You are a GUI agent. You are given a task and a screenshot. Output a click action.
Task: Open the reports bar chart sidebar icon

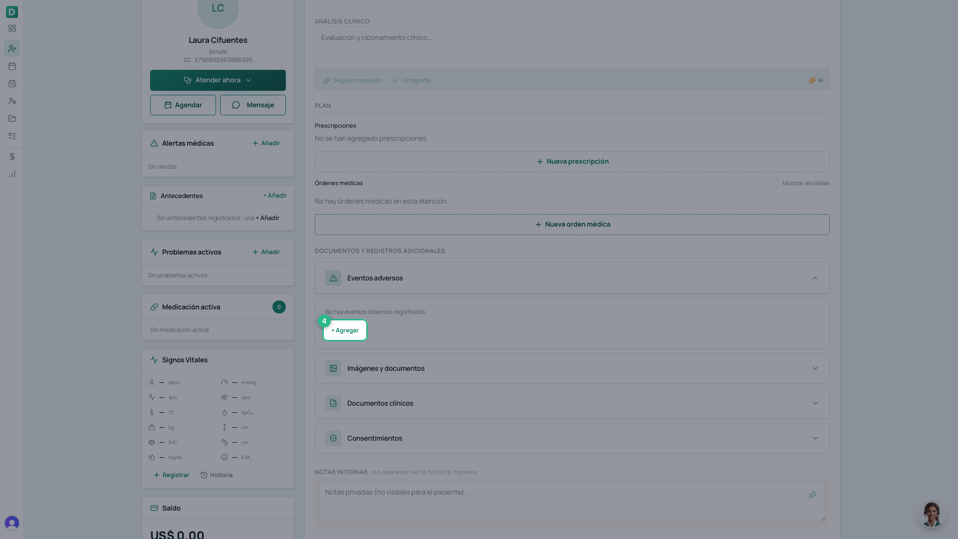12,174
